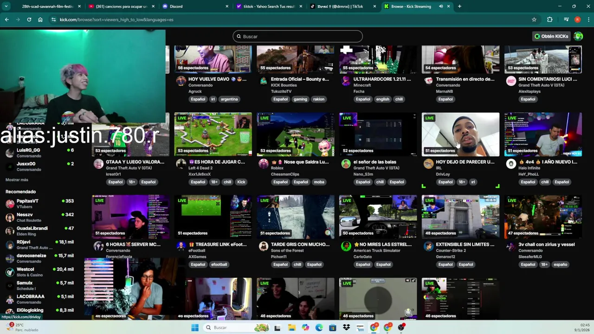
Task: Switch to tiktok Yahoo Search tab
Action: (x=268, y=6)
